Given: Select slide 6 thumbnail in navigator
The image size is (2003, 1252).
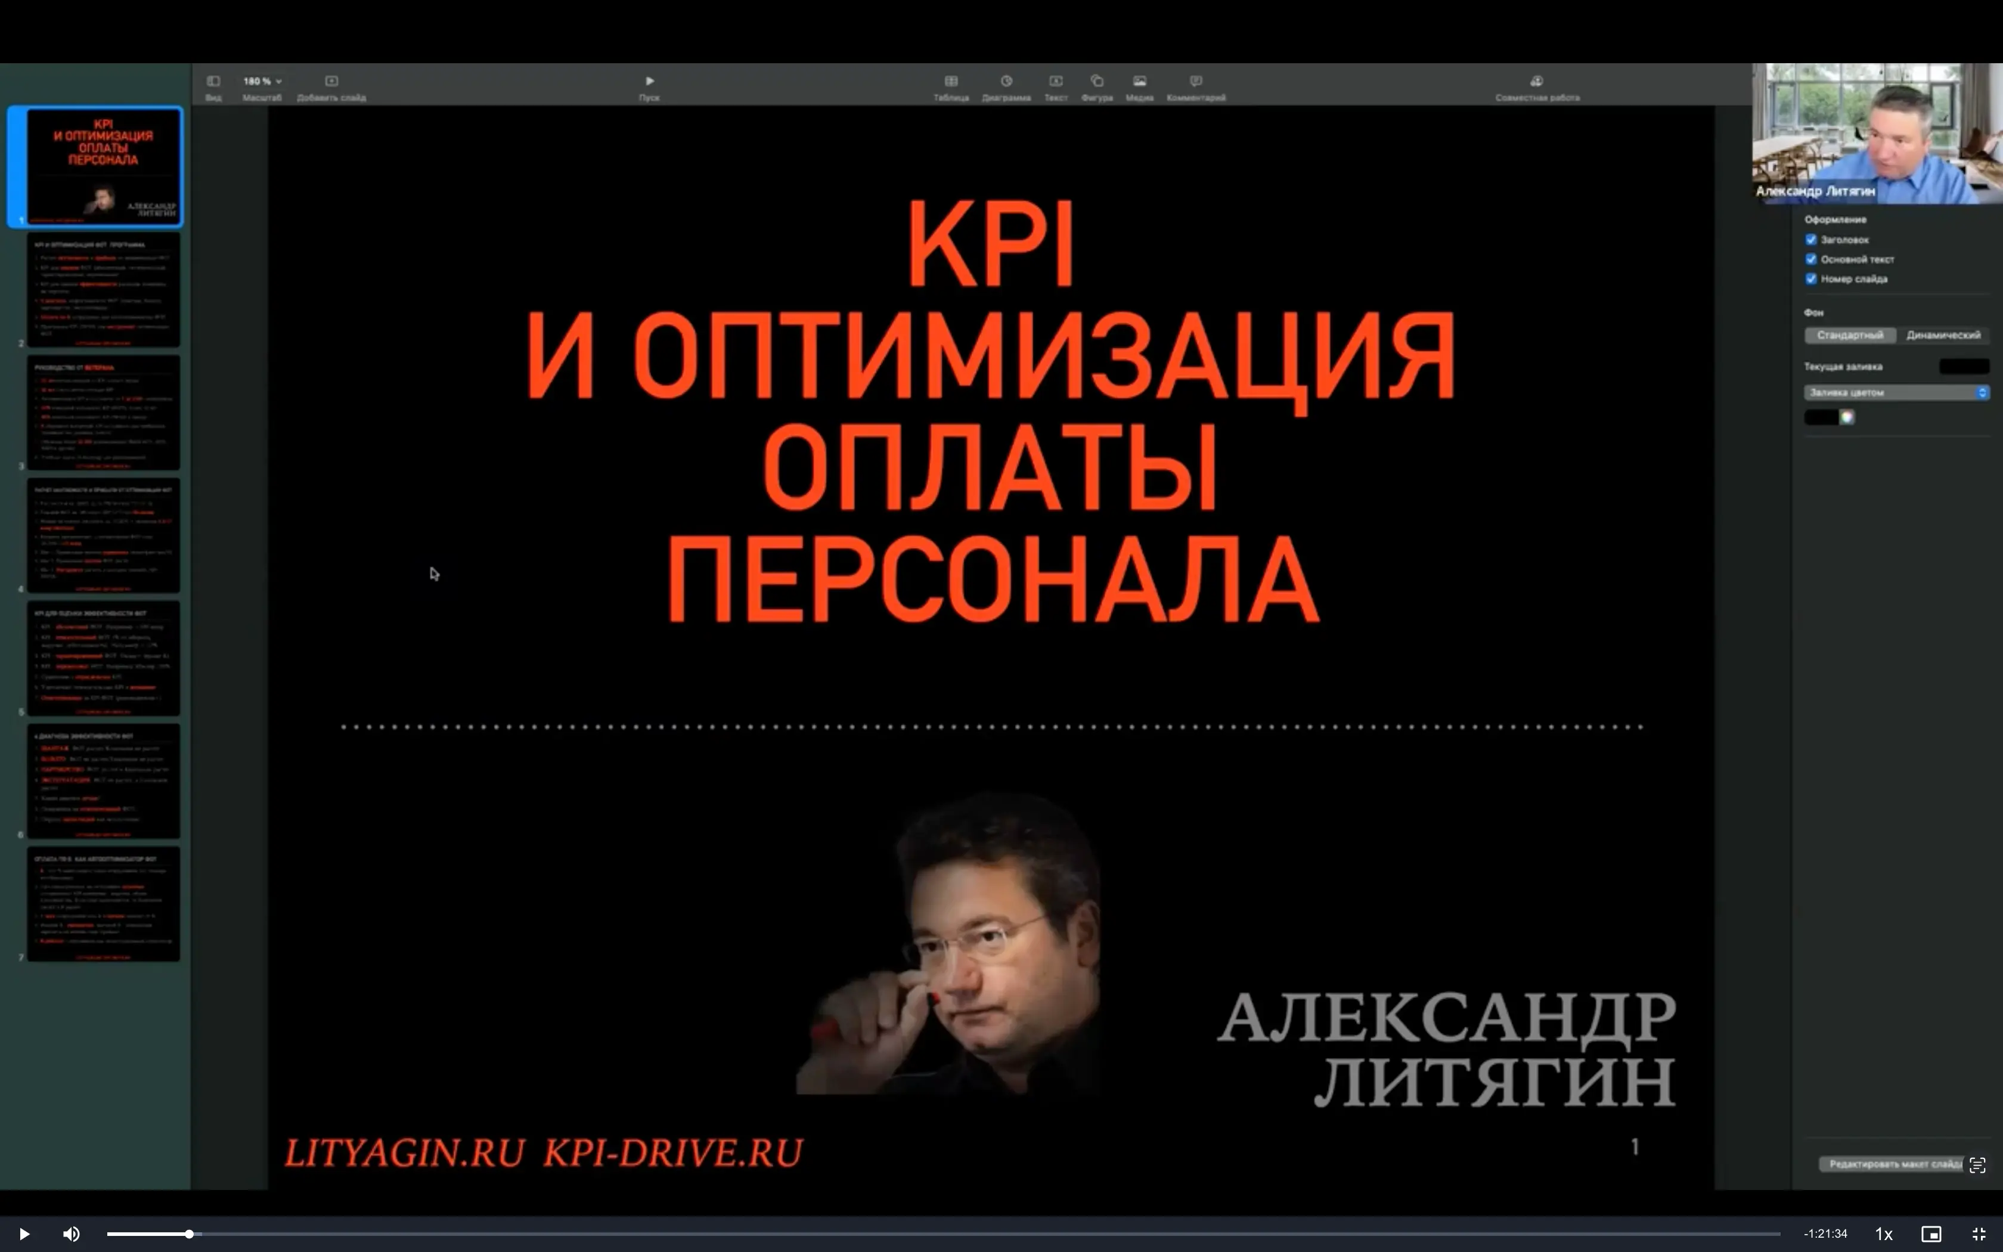Looking at the screenshot, I should click(103, 781).
